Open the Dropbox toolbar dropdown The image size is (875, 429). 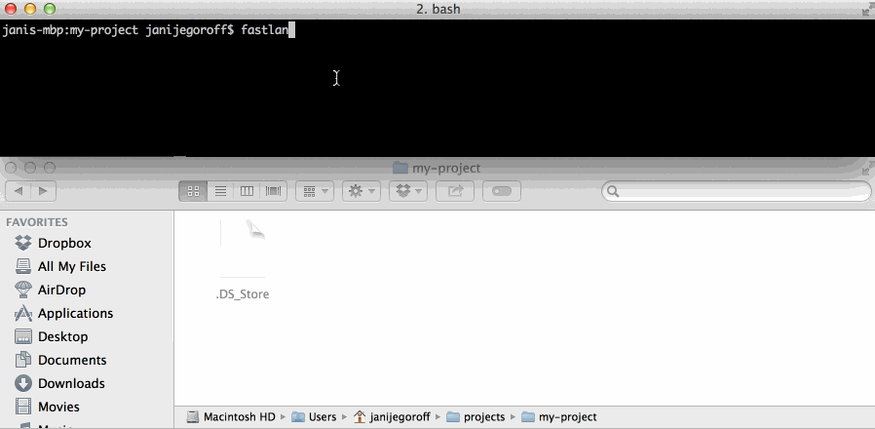coord(408,191)
